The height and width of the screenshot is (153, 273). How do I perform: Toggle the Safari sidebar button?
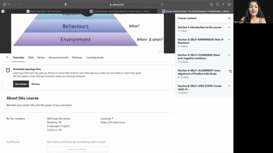click(x=5, y=4)
